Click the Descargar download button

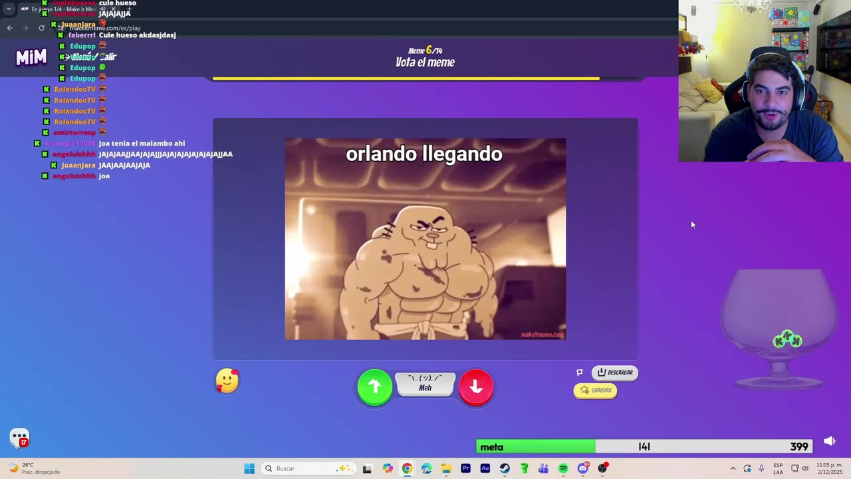(x=615, y=373)
